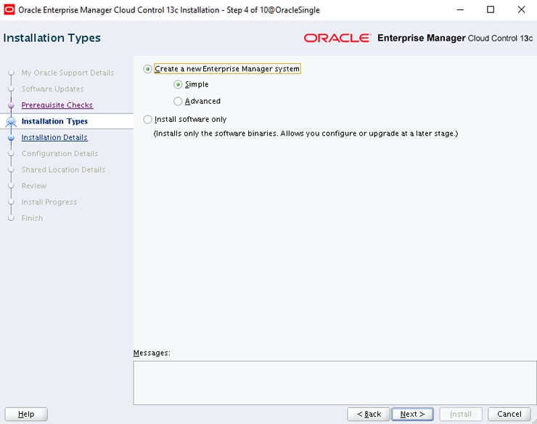The width and height of the screenshot is (537, 424).
Task: Click the Installation Types page heading
Action: click(52, 38)
